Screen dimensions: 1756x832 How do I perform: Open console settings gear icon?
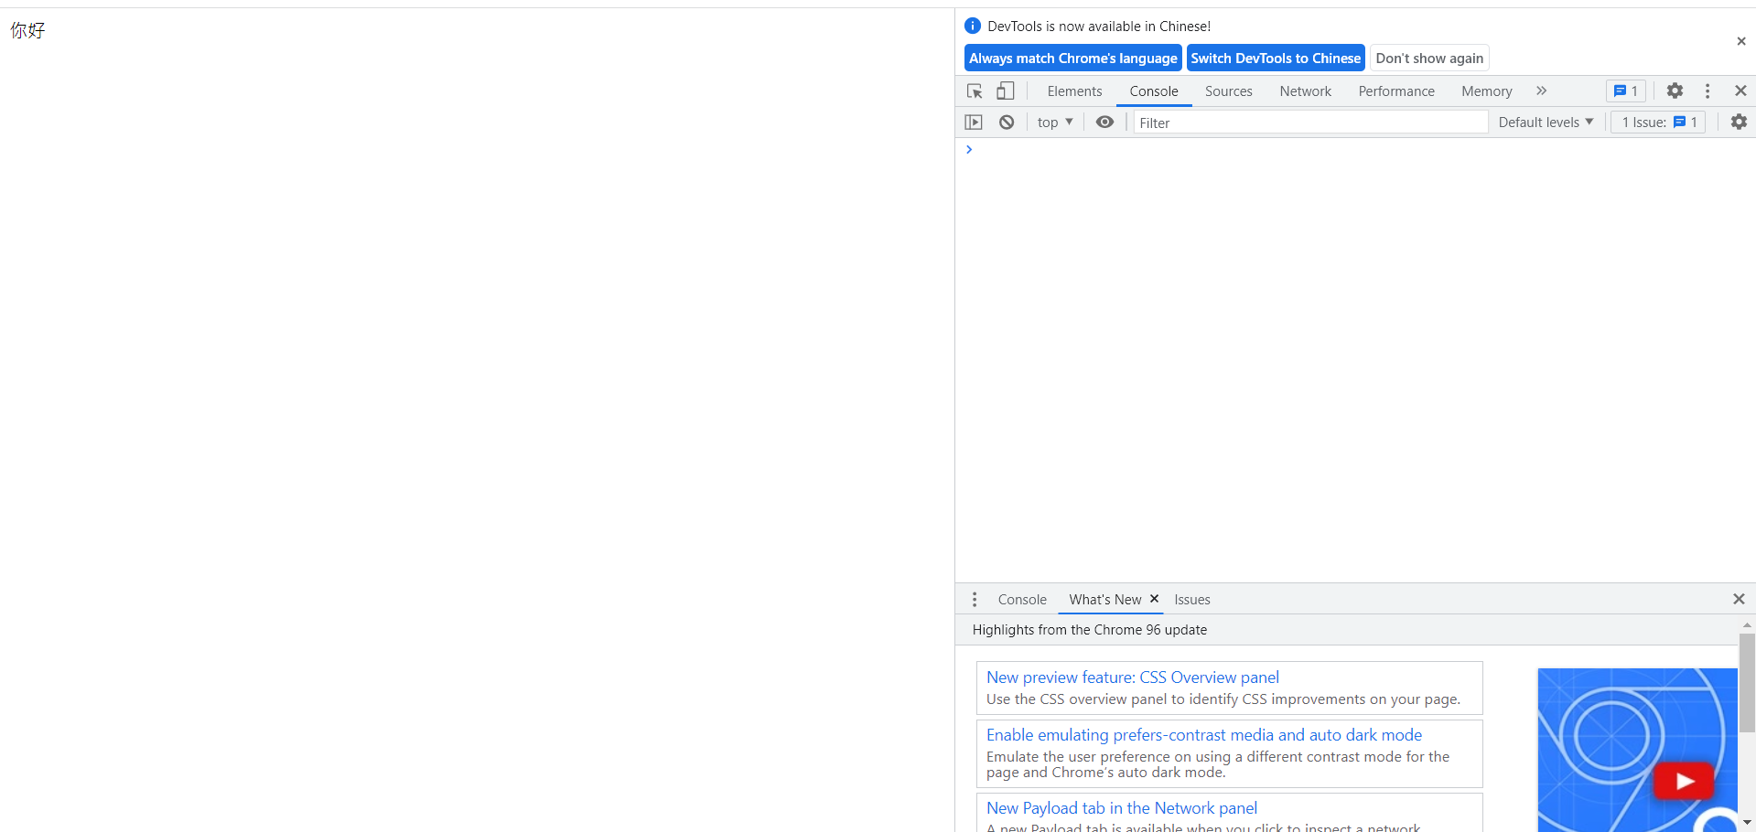tap(1739, 123)
